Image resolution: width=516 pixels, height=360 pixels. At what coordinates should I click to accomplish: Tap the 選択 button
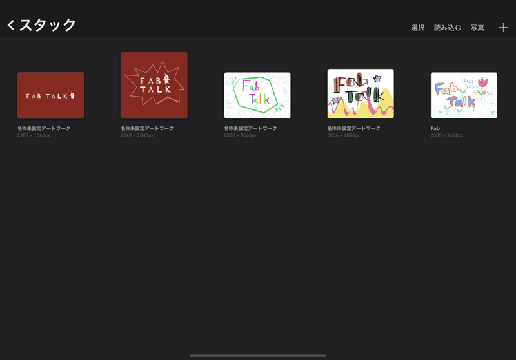coord(417,28)
